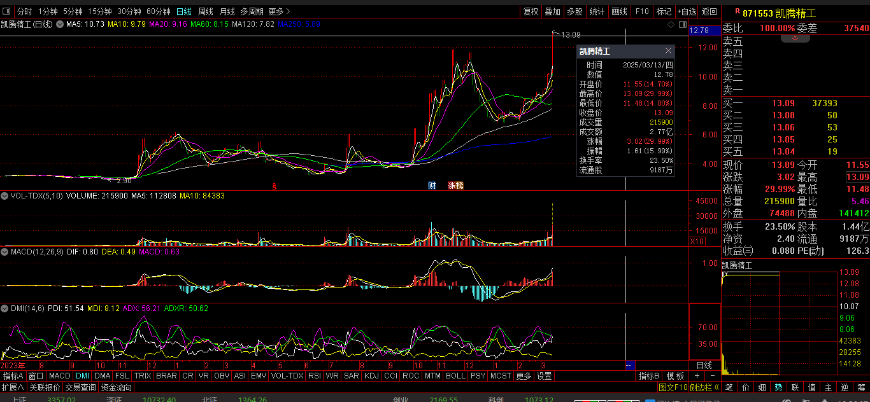Open the 窗口 window tab

click(x=36, y=376)
